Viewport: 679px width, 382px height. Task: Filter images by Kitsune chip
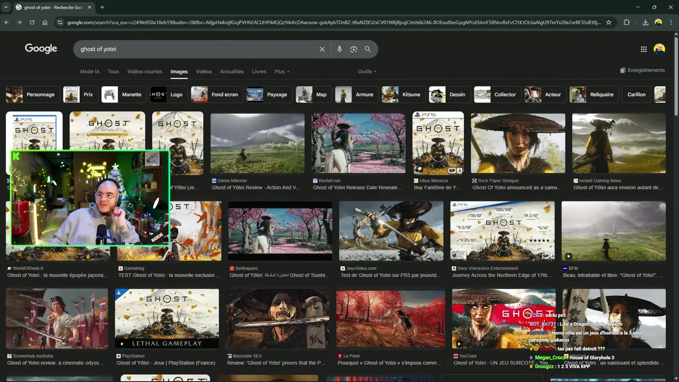[403, 94]
